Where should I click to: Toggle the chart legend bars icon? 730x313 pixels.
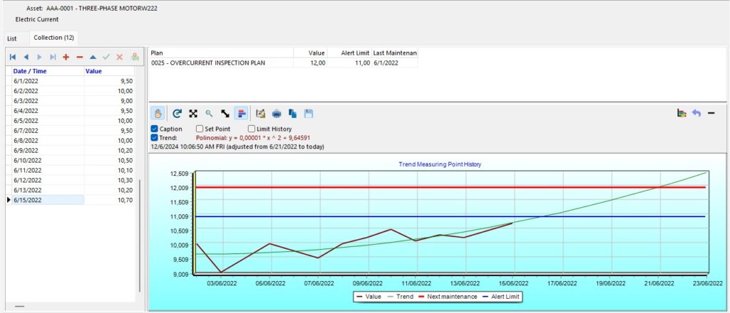pyautogui.click(x=241, y=113)
